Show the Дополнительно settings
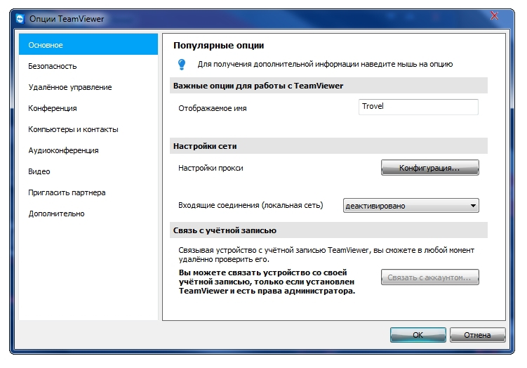Viewport: 527px width, 368px height. [88, 213]
